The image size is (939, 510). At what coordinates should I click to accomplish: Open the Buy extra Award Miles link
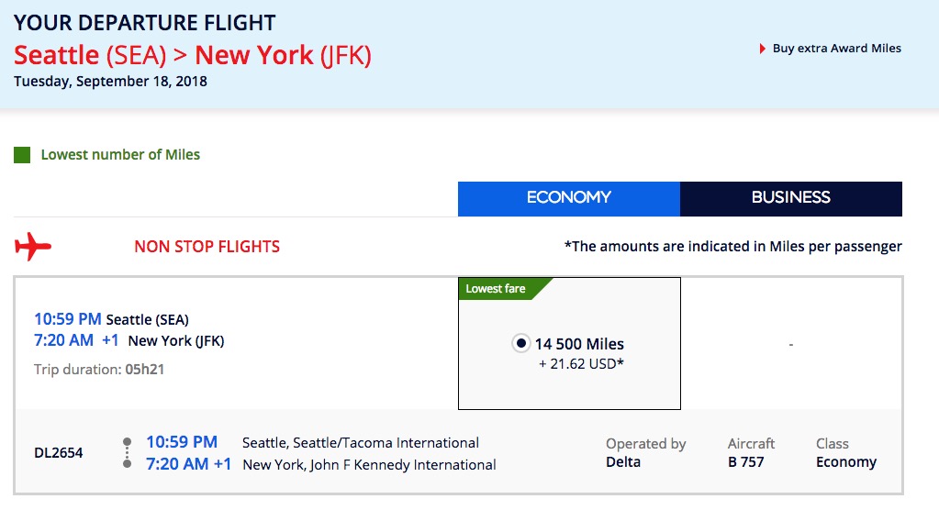(836, 49)
